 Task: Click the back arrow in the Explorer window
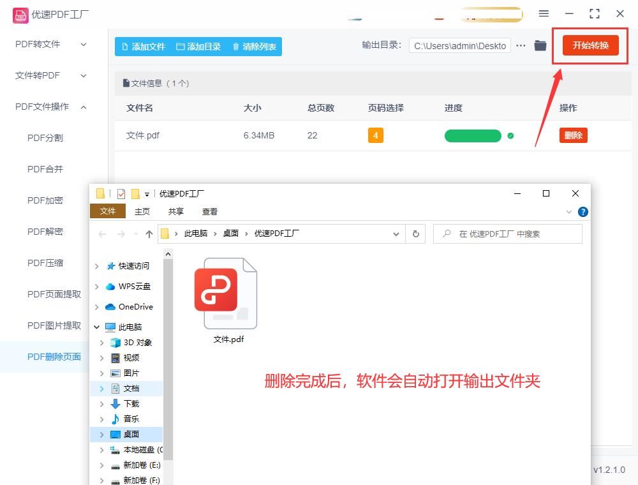tap(101, 234)
